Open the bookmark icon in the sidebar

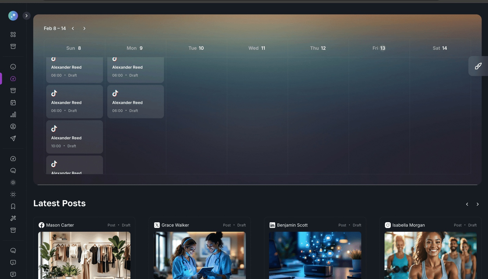13,206
